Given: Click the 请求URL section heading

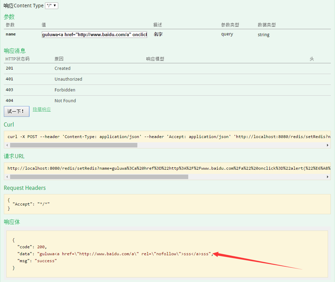Looking at the screenshot, I should point(14,156).
